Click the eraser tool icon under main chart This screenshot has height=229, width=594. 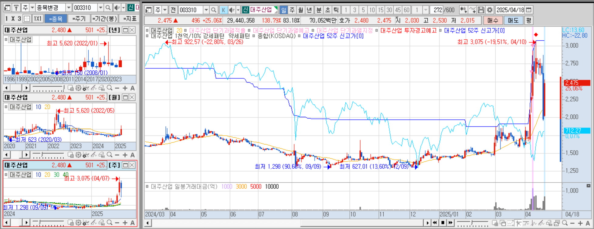tap(550, 223)
